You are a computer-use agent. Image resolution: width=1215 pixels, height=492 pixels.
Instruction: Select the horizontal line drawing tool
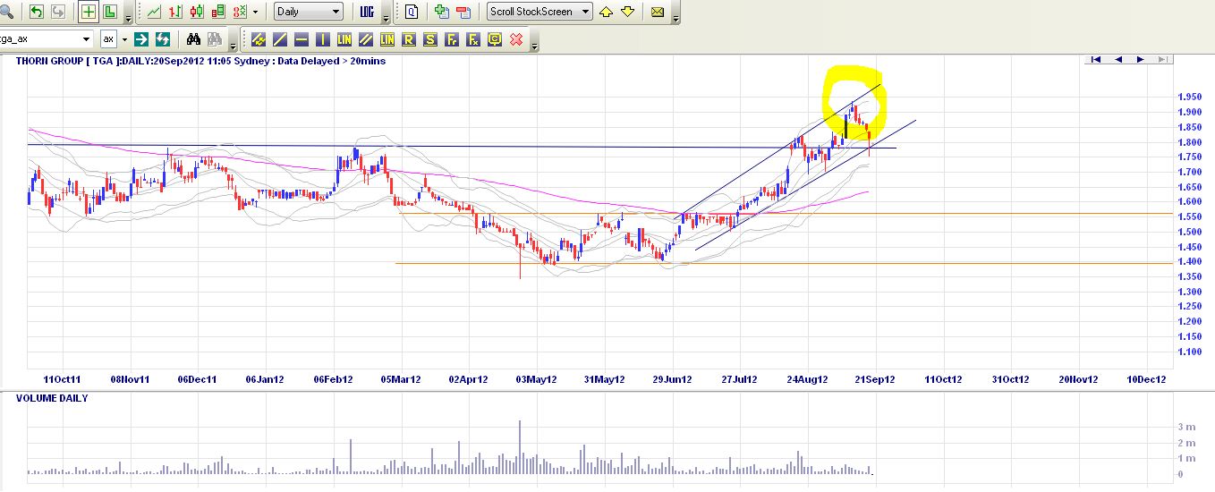coord(301,39)
